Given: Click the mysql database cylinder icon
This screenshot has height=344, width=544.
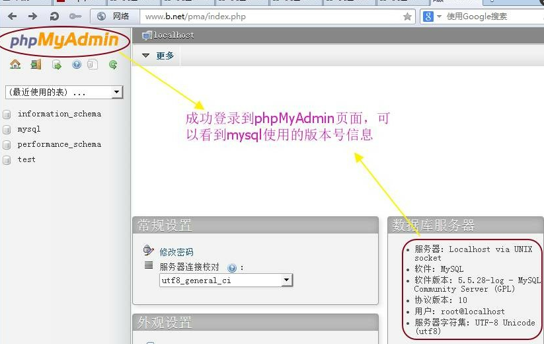Looking at the screenshot, I should coord(7,130).
